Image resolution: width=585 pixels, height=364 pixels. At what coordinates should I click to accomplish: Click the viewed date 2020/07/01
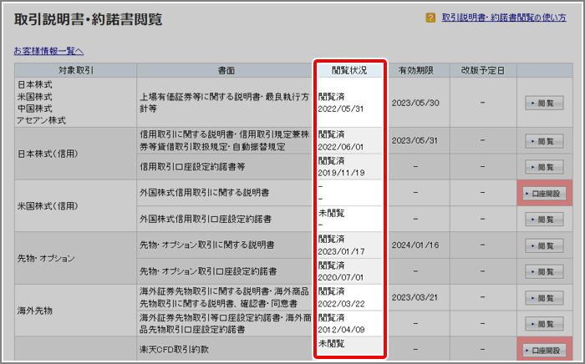pos(340,277)
